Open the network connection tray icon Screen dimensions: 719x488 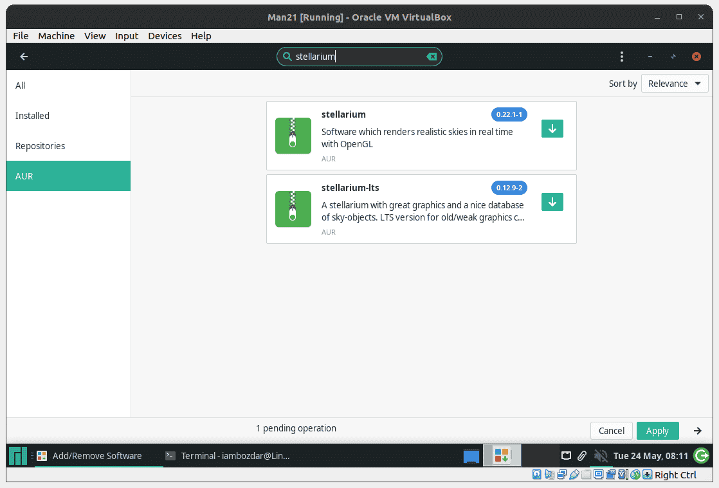(x=567, y=455)
